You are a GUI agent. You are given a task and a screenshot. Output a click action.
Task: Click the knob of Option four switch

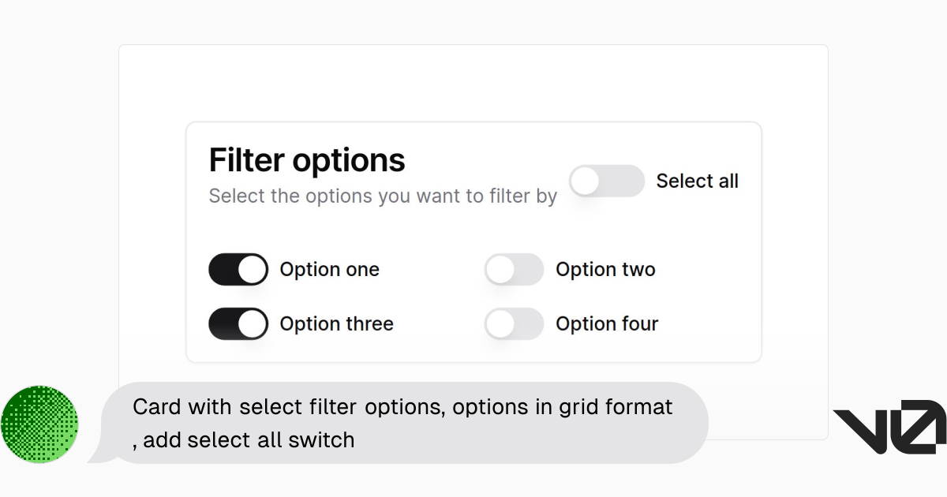click(500, 323)
